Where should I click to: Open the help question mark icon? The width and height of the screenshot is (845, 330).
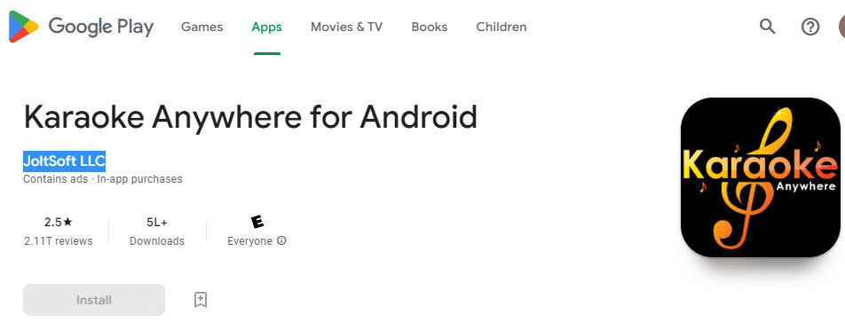tap(810, 27)
